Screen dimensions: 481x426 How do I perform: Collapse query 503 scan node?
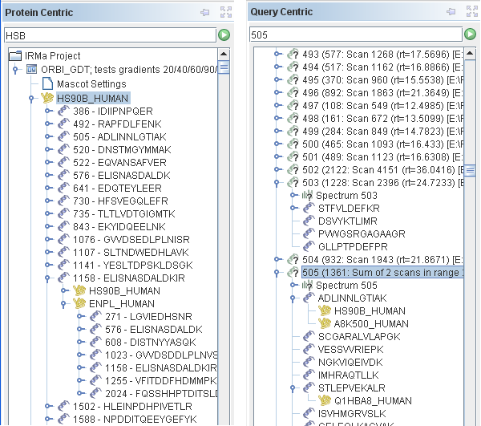click(x=277, y=183)
